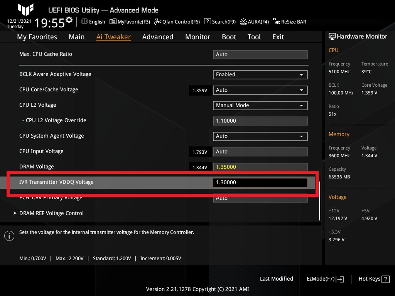The image size is (395, 296).
Task: Select BCLK Aware Adaptive Voltage label
Action: 55,74
